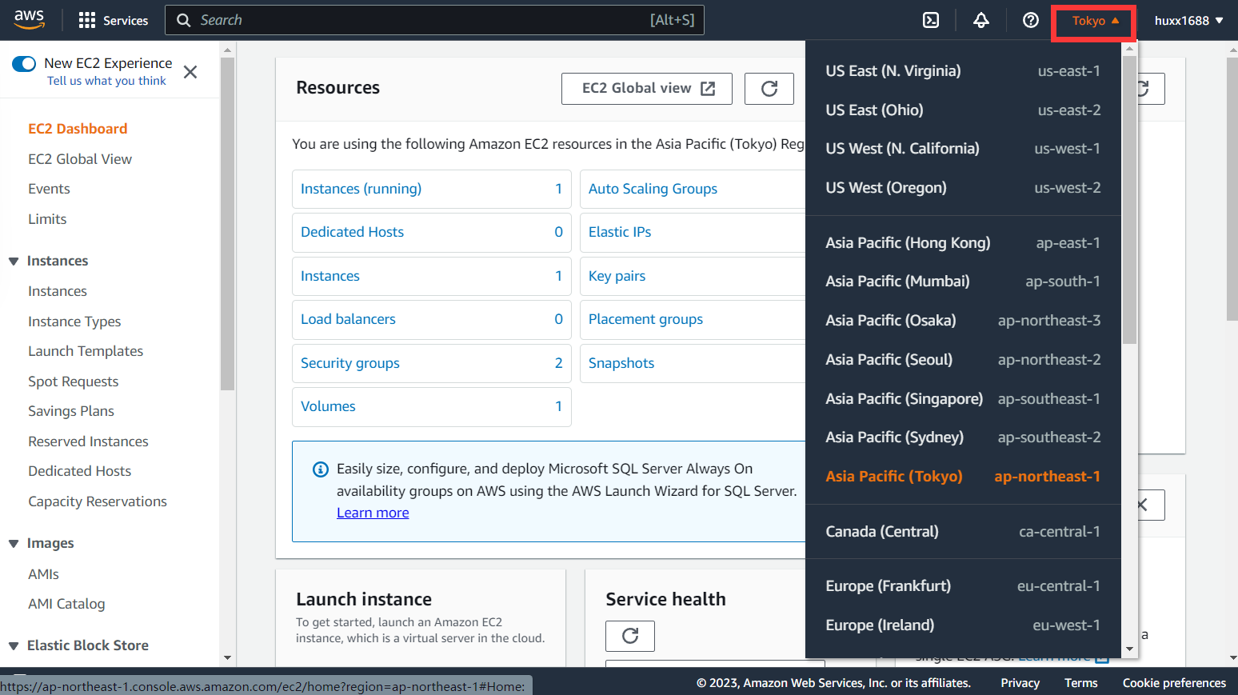
Task: Select Asia Pacific (Seoul) region
Action: [963, 360]
